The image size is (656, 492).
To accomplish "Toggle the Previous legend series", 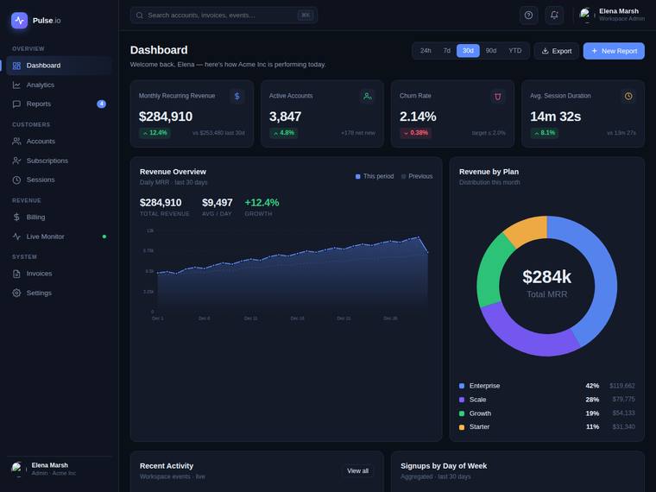I will click(417, 176).
